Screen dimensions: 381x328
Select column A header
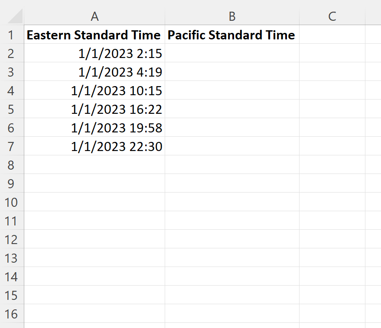coord(94,16)
